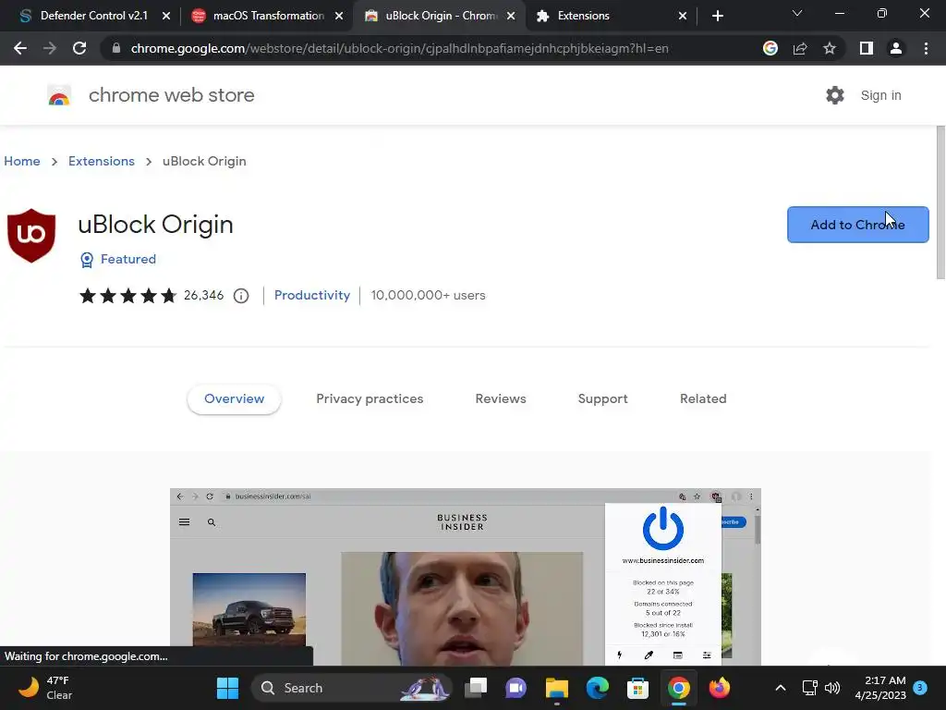This screenshot has width=946, height=710.
Task: Open the volume tray icon
Action: (x=832, y=688)
